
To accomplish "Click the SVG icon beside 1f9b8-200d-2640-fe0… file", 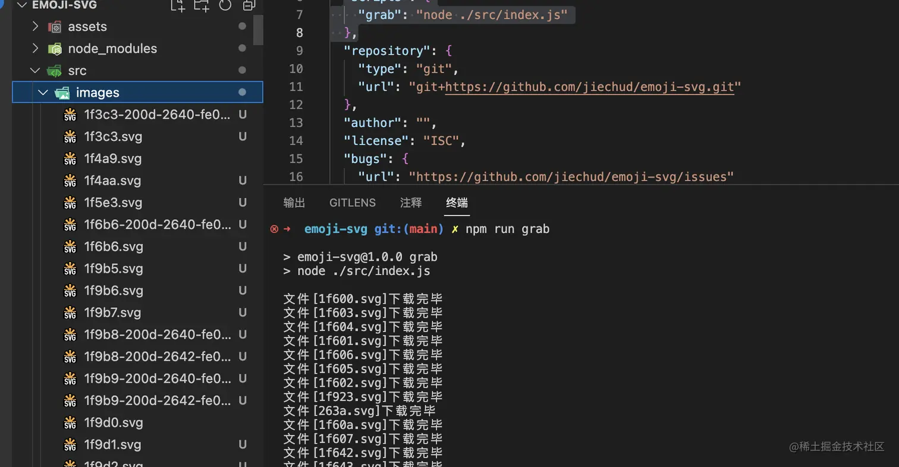I will tap(70, 335).
